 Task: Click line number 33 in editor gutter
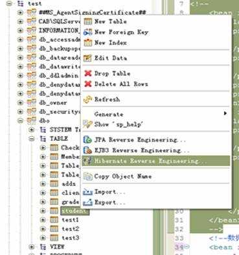pos(179,238)
